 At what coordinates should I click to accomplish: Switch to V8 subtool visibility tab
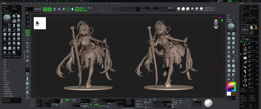coord(257,41)
